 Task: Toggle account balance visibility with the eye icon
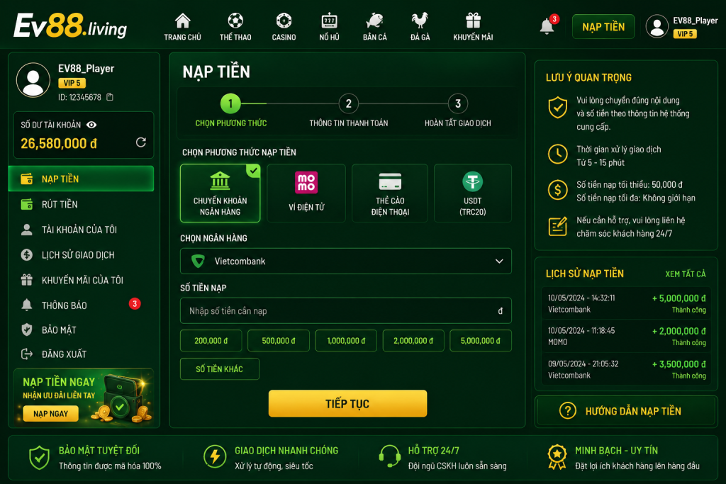(x=91, y=125)
